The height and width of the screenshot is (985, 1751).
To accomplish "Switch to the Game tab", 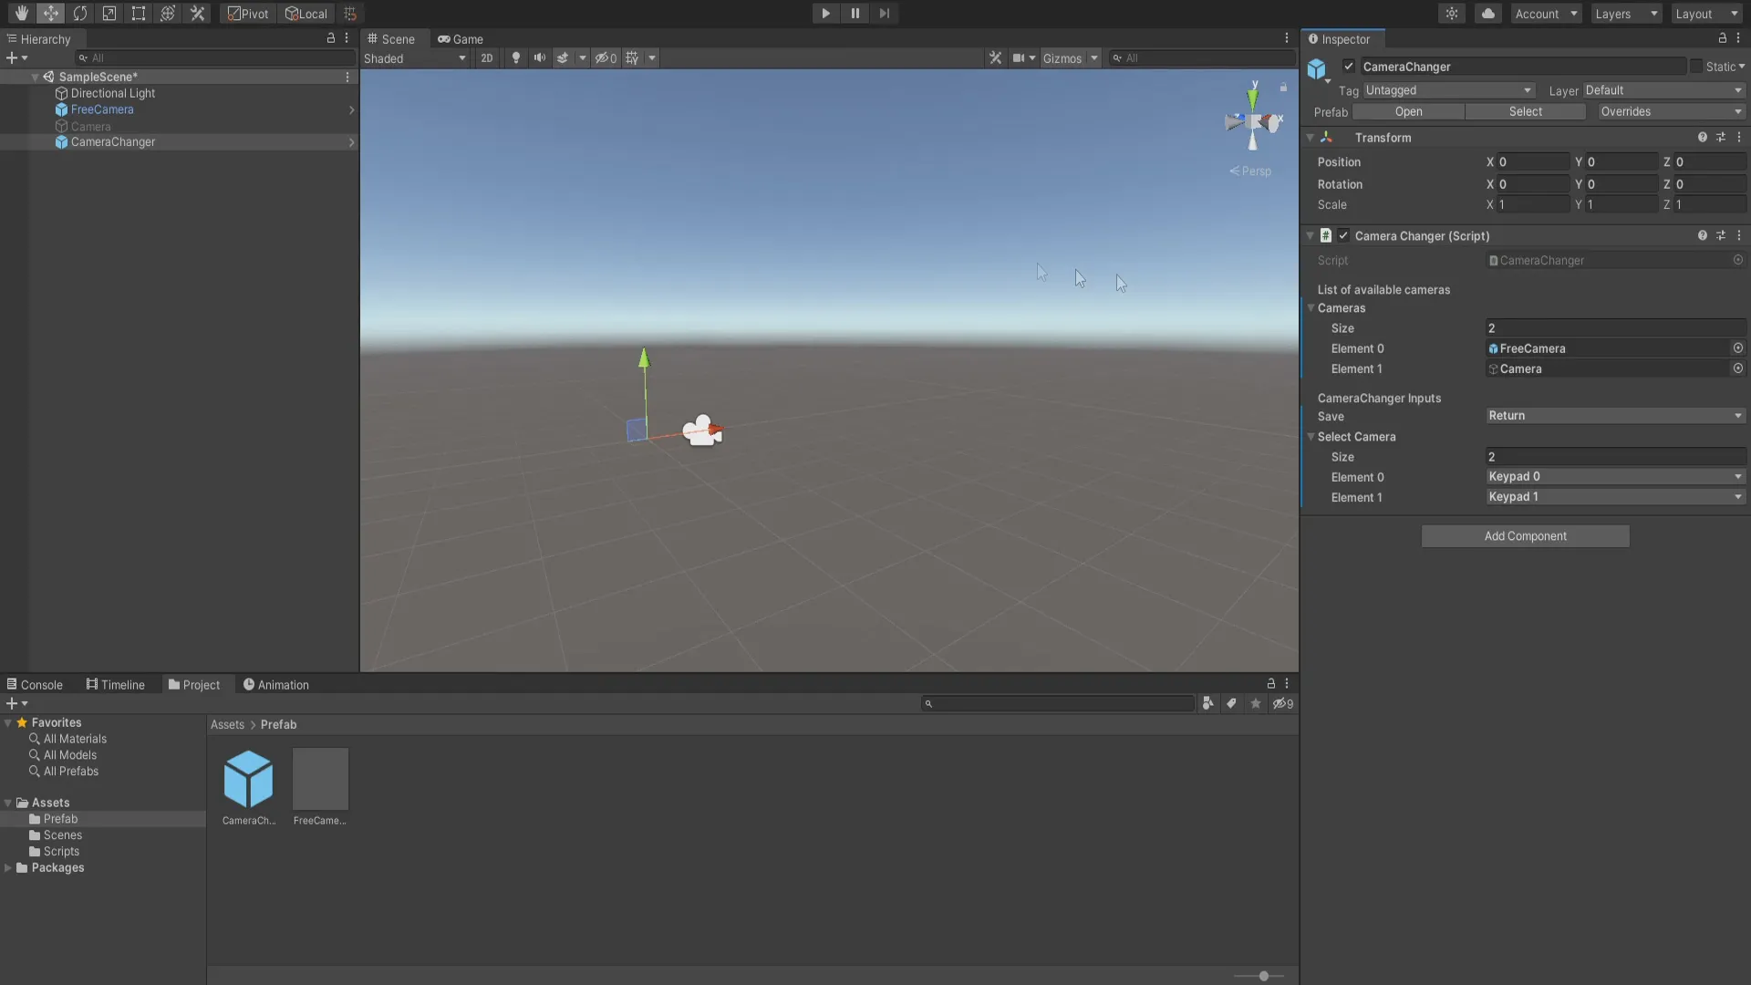I will point(461,39).
